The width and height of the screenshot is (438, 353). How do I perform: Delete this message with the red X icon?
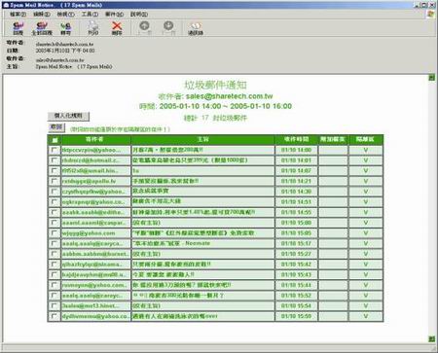[x=117, y=28]
